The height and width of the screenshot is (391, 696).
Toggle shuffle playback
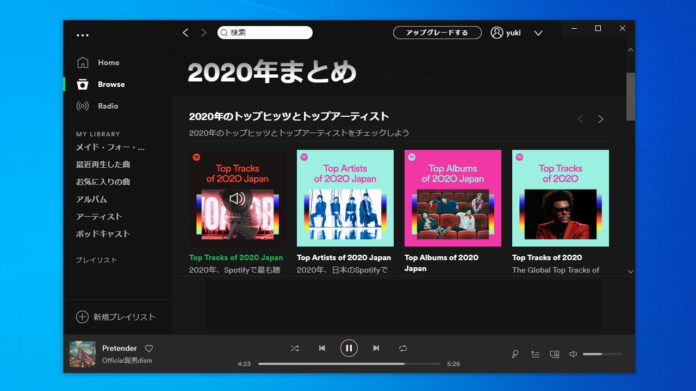coord(295,348)
